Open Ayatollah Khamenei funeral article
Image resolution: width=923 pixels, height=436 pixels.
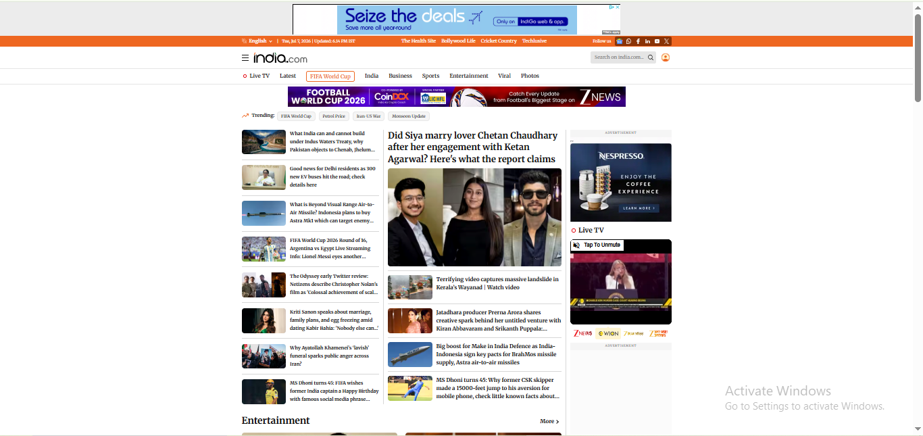click(329, 356)
